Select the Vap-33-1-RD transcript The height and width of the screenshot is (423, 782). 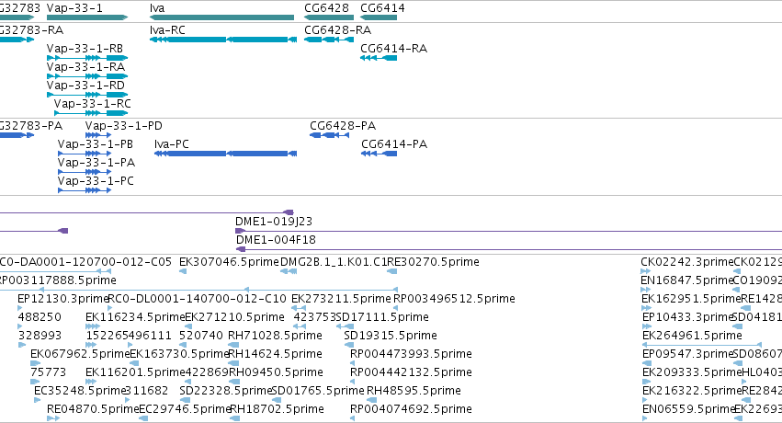tap(87, 95)
